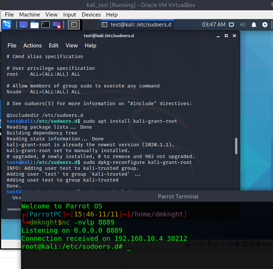Viewport: 273px width, 269px height.
Task: Click the 'Reading state information... Done' line
Action: pyautogui.click(x=55, y=139)
